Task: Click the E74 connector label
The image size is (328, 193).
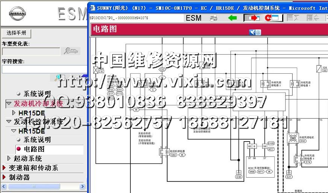Action: (308, 162)
